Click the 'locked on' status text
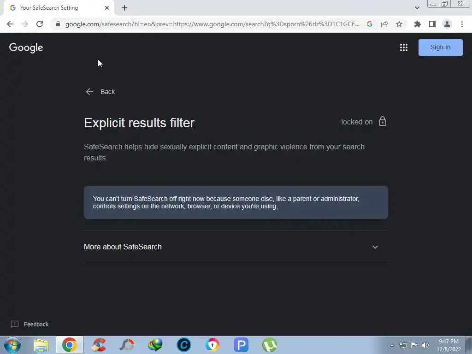This screenshot has height=354, width=472. pos(357,122)
